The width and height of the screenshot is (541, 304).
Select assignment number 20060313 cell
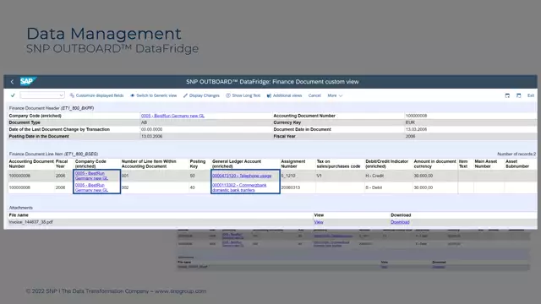click(290, 187)
